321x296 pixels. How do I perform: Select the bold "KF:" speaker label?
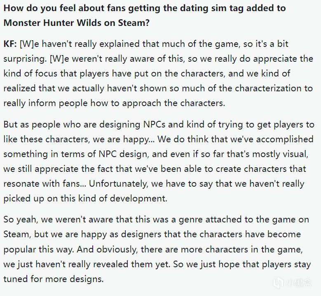(x=10, y=44)
